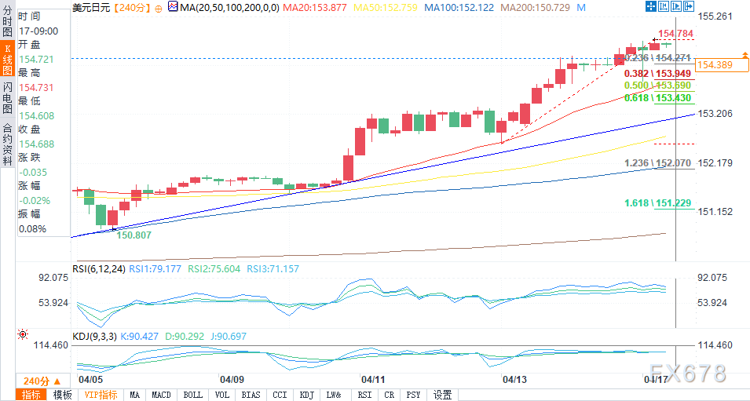Click the 04/09 date on time axis
750x401 pixels.
[x=232, y=380]
